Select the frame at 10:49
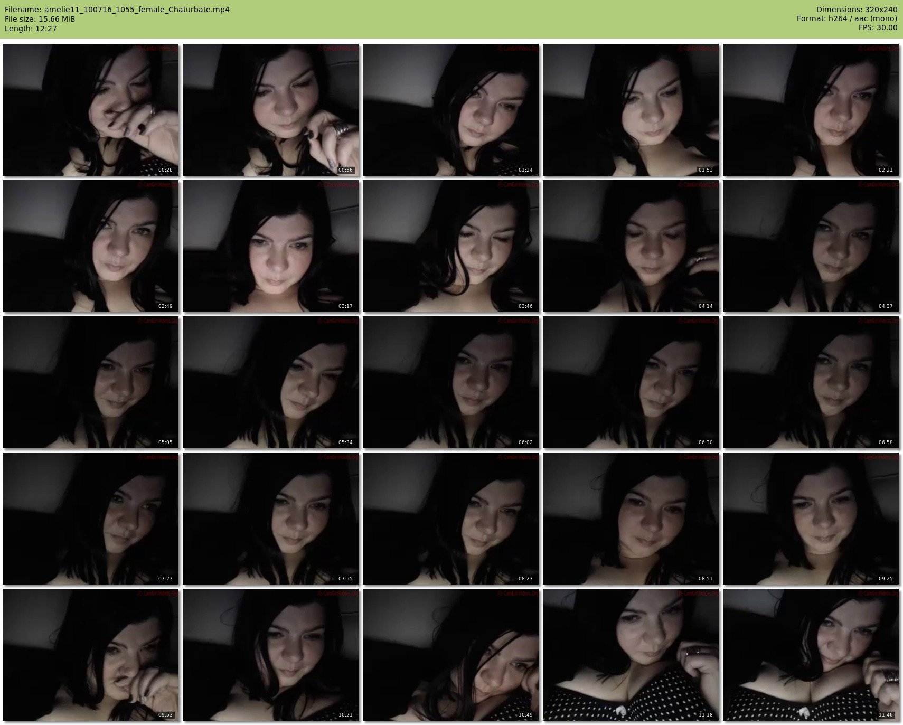Viewport: 903px width, 725px height. 451,655
